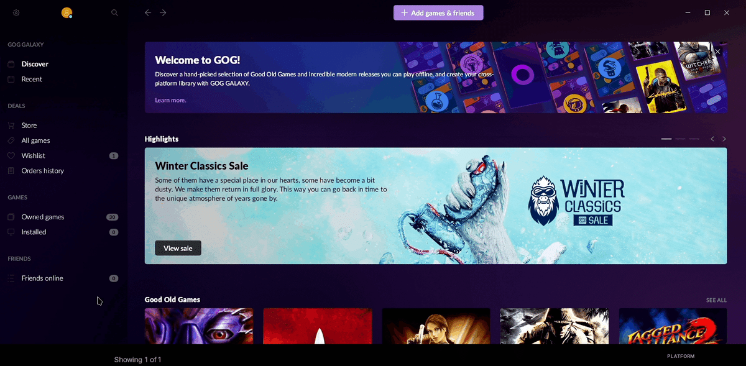746x366 pixels.
Task: Dismiss the Welcome to GOG banner
Action: (717, 52)
